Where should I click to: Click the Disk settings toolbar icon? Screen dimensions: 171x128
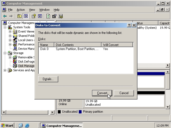[x=61, y=16]
